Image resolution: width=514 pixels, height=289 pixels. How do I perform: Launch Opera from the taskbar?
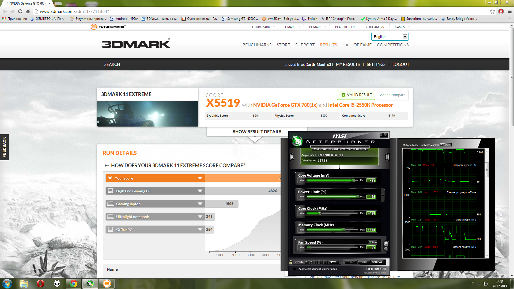(40, 284)
